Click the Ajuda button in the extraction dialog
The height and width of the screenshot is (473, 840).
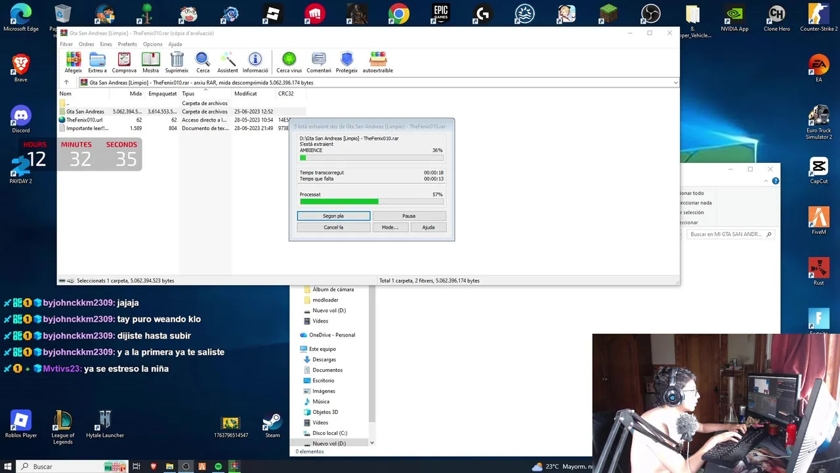tap(428, 227)
